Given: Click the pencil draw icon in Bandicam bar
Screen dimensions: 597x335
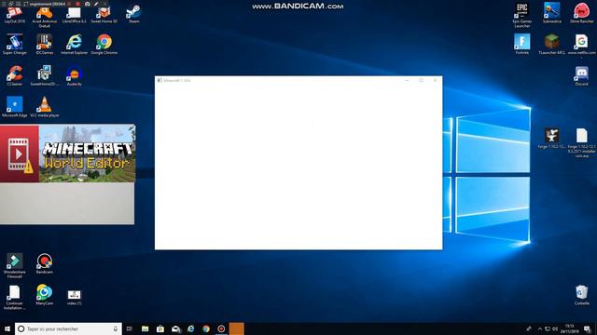Looking at the screenshot, I should [x=96, y=4].
